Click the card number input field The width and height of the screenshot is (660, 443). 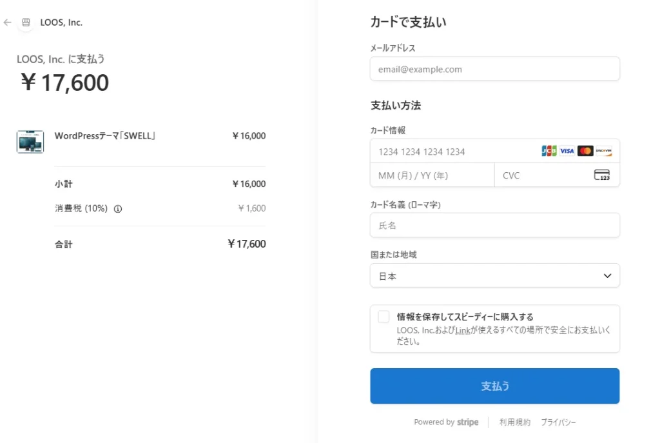[451, 152]
